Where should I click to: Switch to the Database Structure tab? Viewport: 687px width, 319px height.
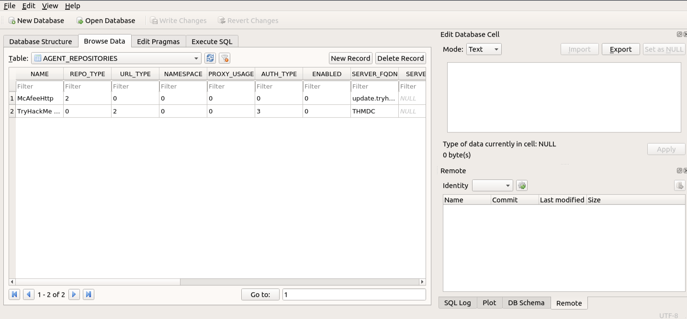[x=40, y=41]
